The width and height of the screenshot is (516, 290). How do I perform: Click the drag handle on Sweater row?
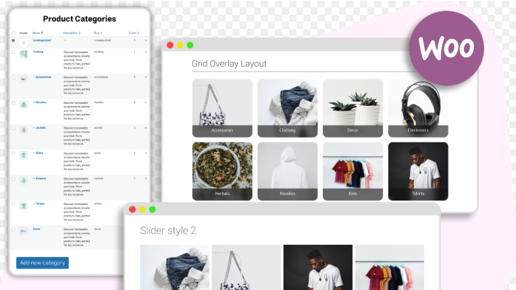146,178
